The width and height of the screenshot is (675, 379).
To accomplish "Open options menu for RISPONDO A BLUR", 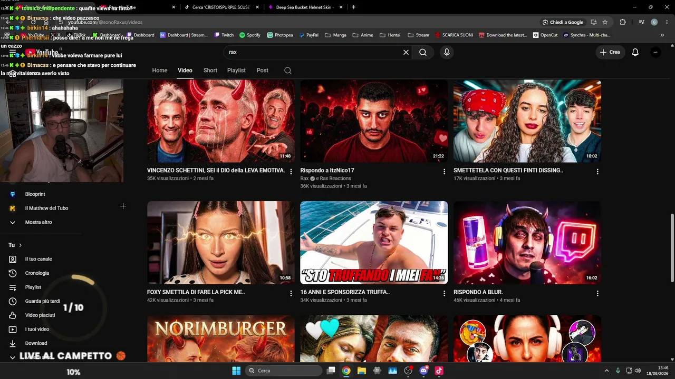I will pyautogui.click(x=597, y=293).
